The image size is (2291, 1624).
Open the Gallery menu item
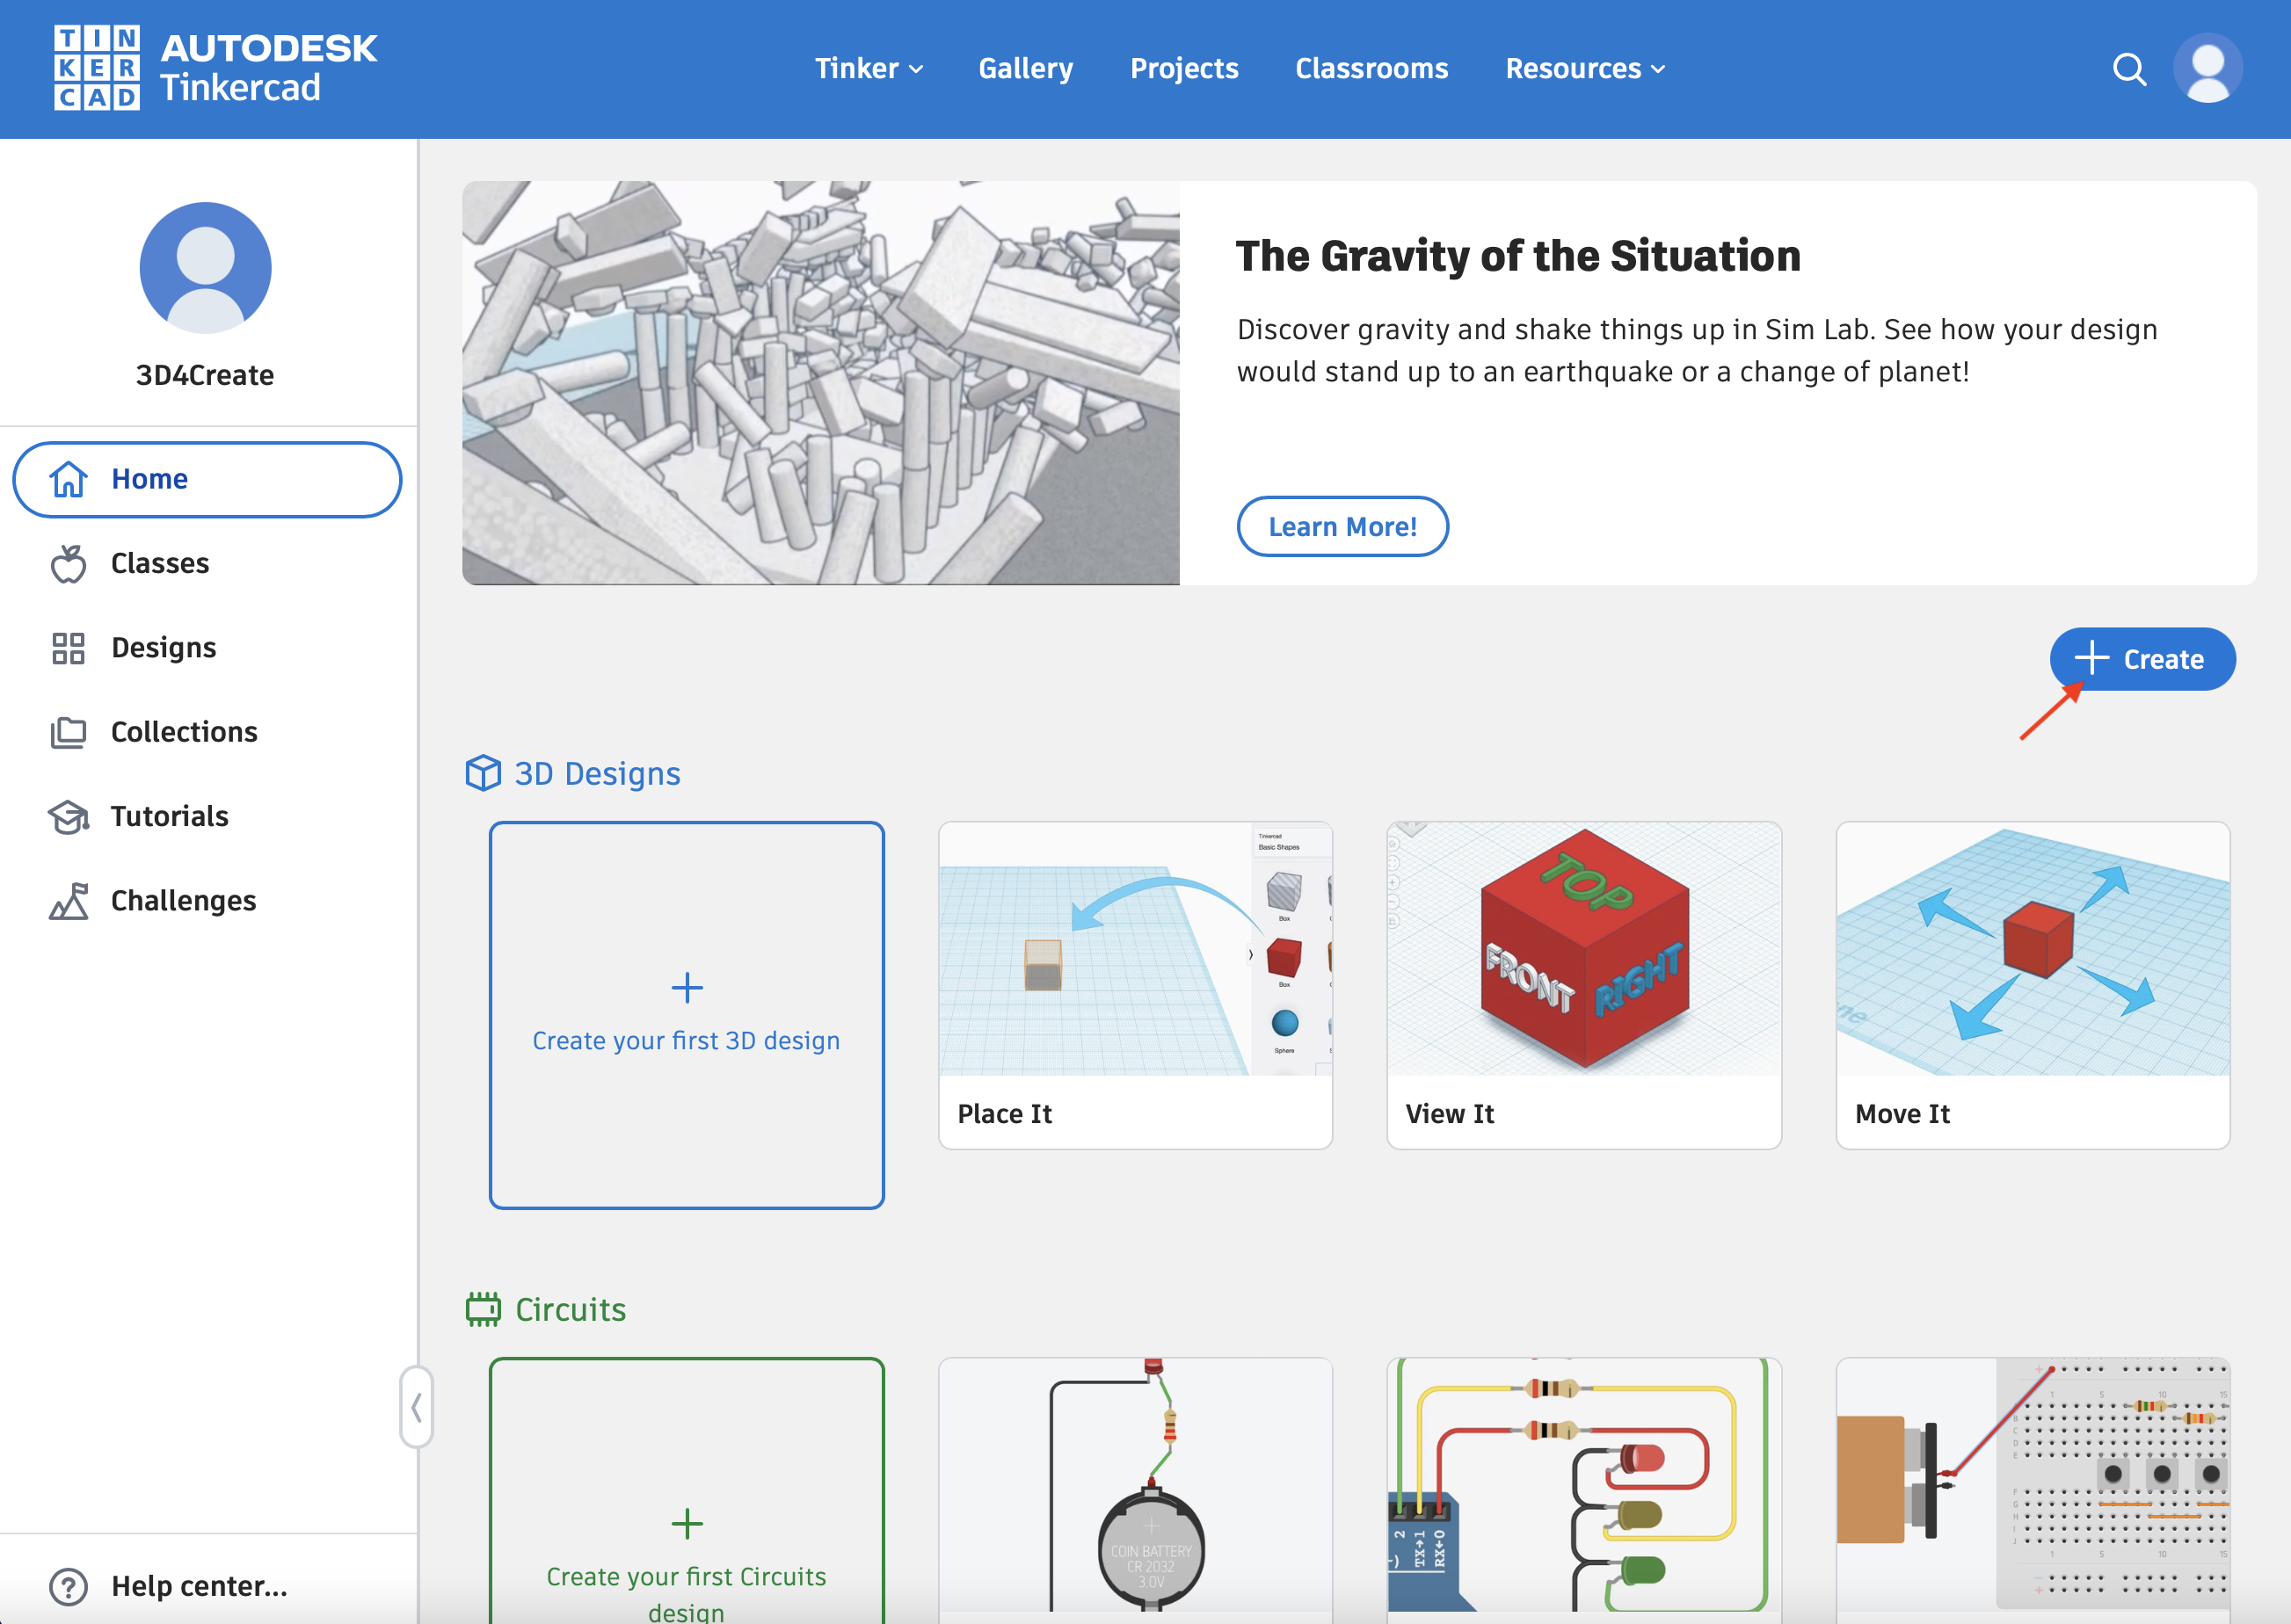(1025, 69)
